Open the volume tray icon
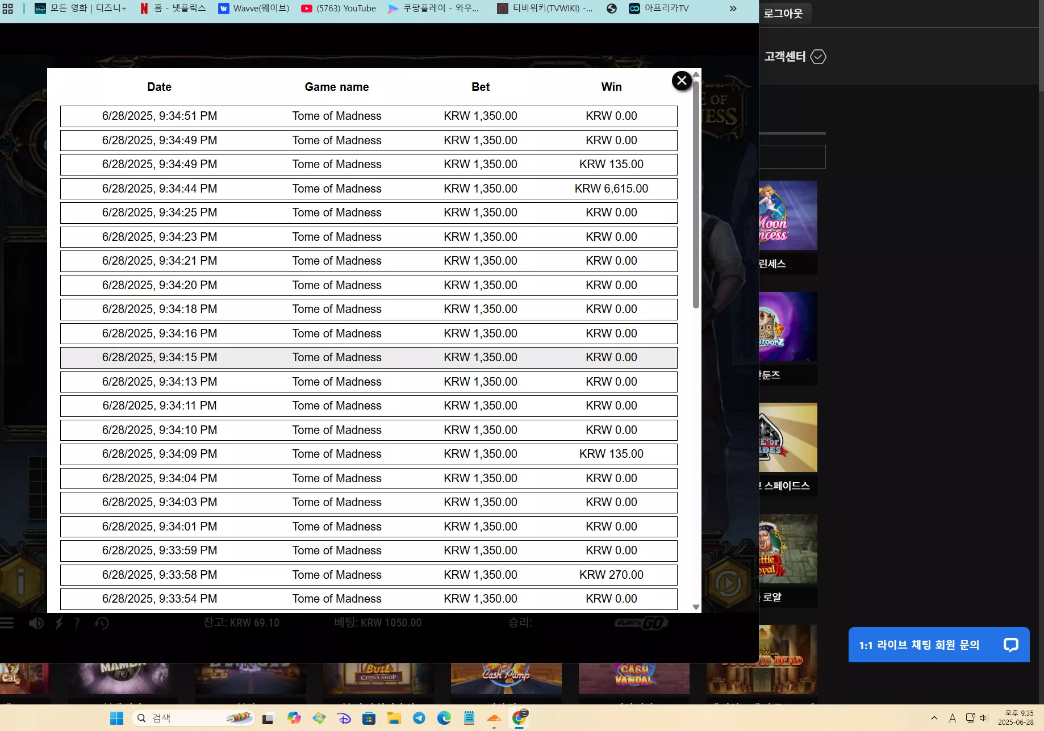Screen dimensions: 1044x731 point(984,718)
